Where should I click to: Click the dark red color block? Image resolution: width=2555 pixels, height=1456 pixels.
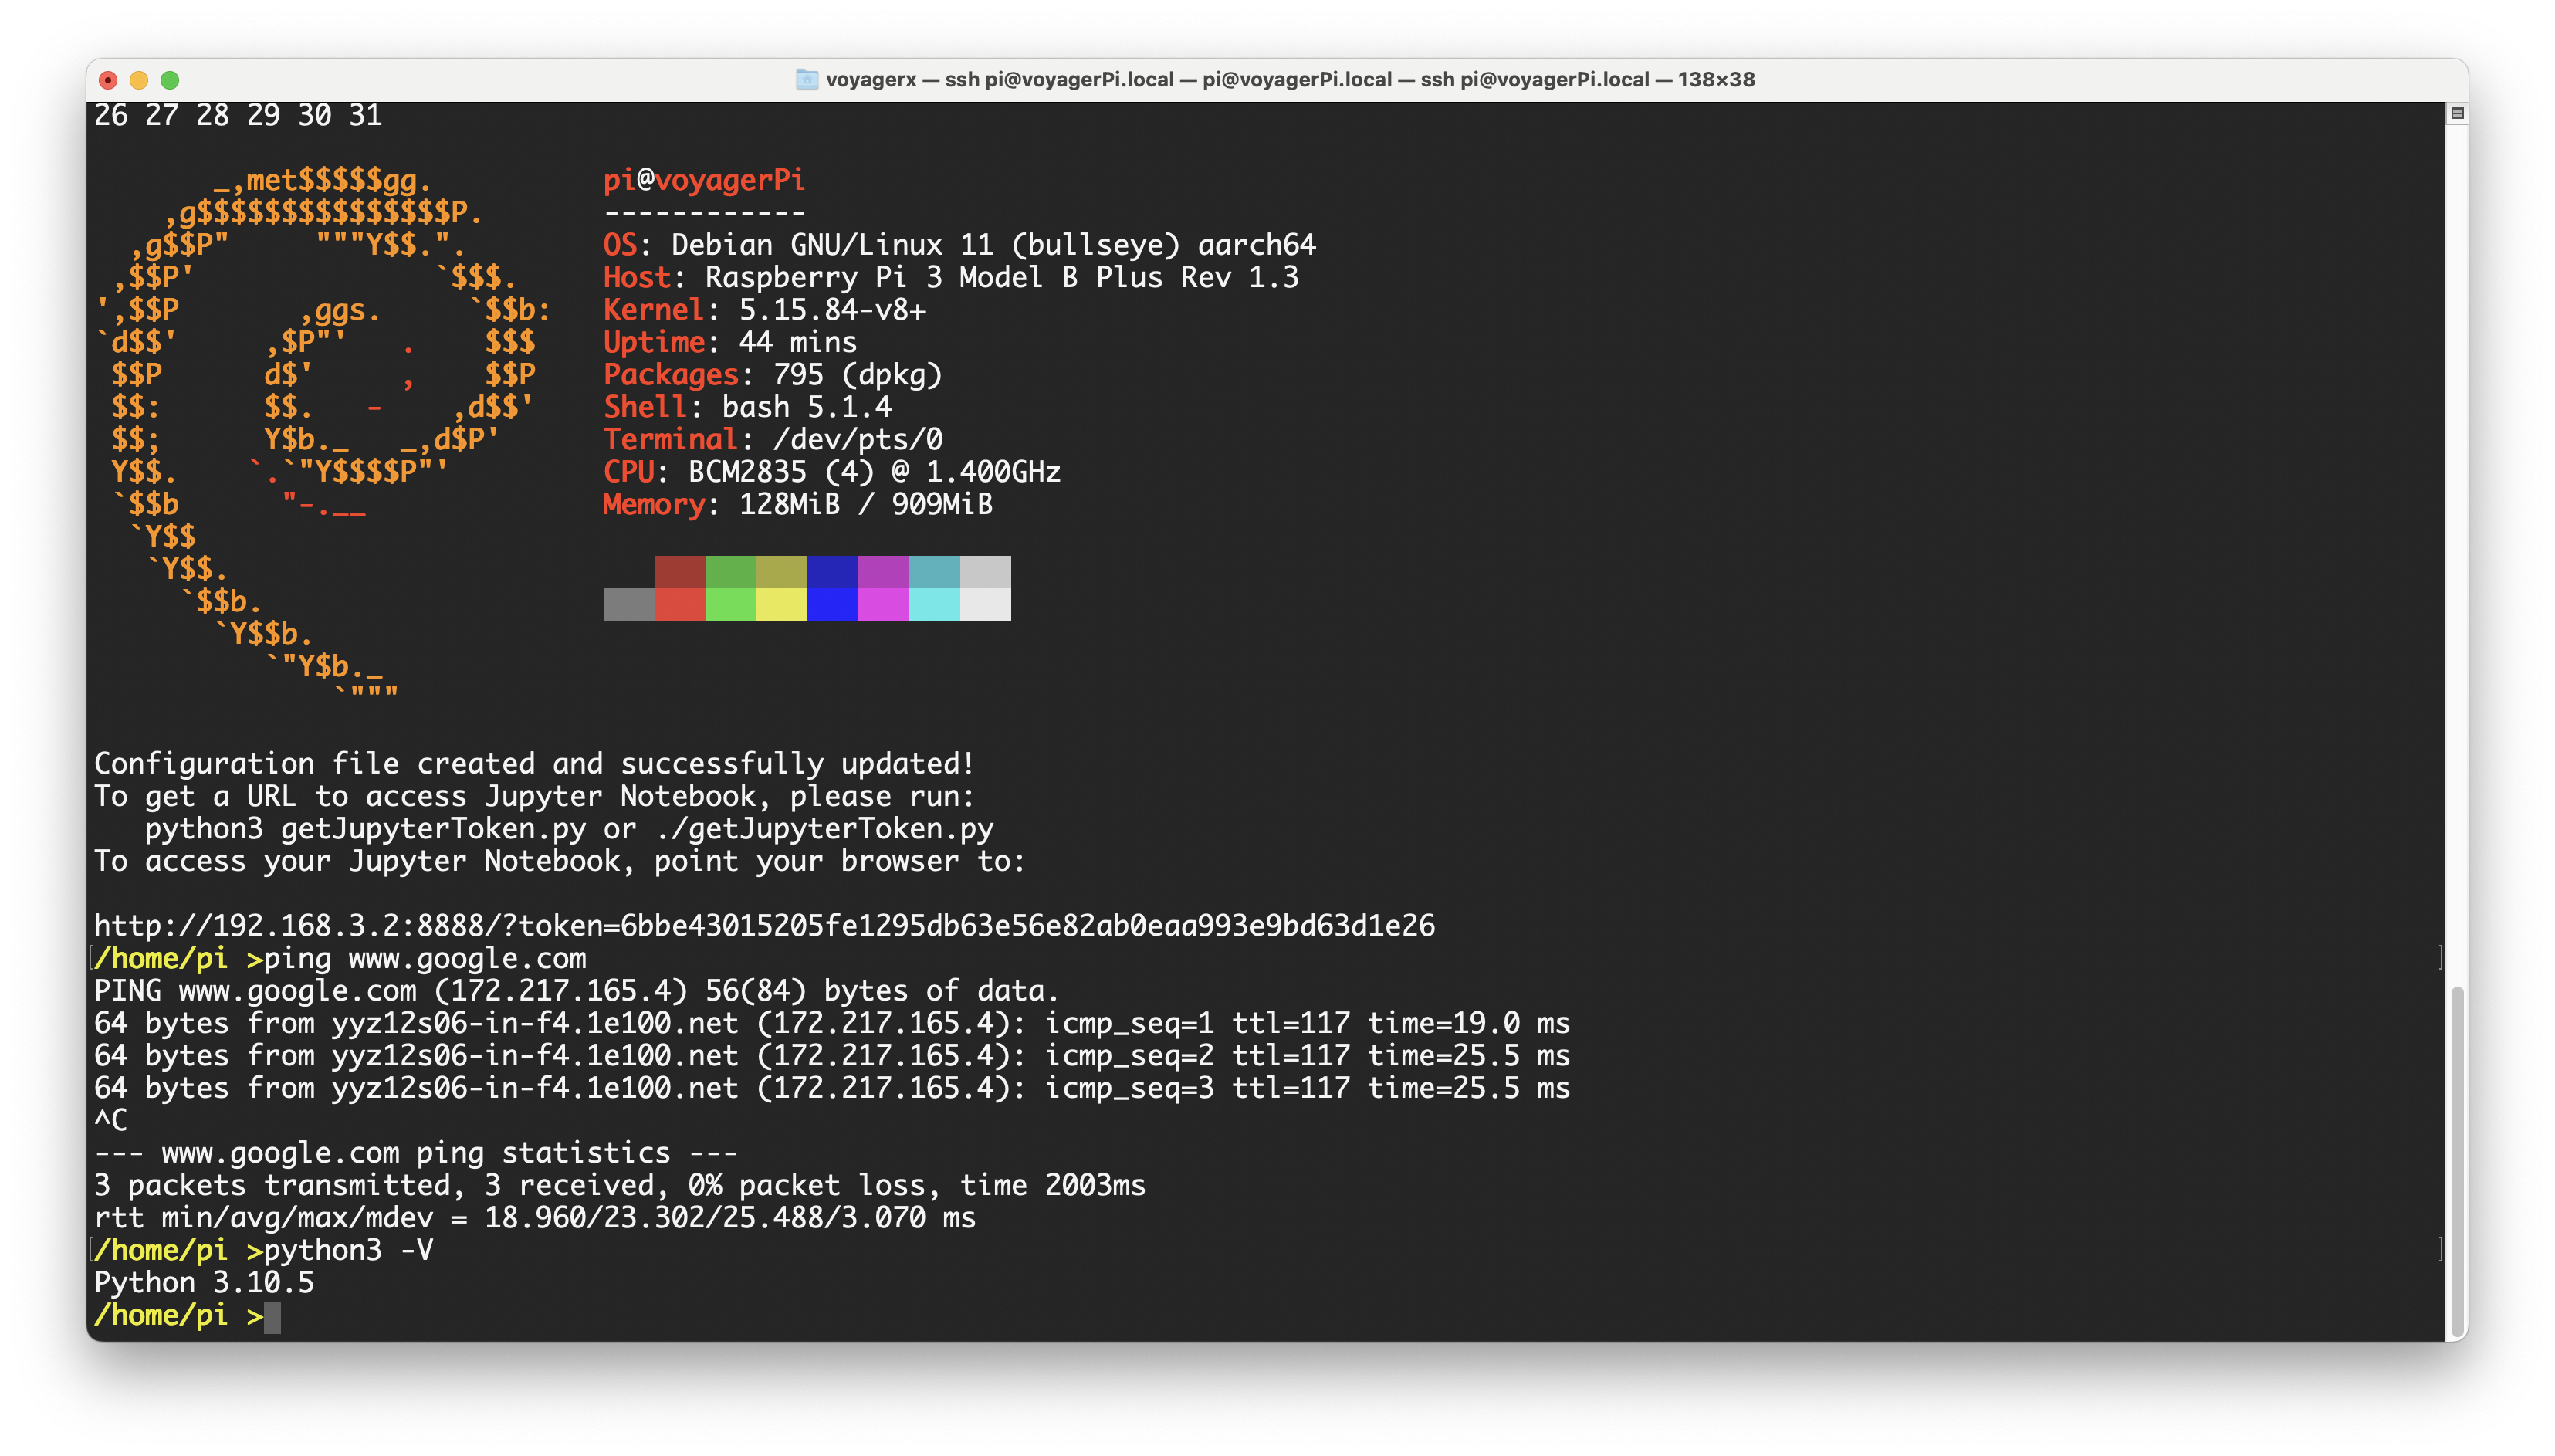click(680, 572)
